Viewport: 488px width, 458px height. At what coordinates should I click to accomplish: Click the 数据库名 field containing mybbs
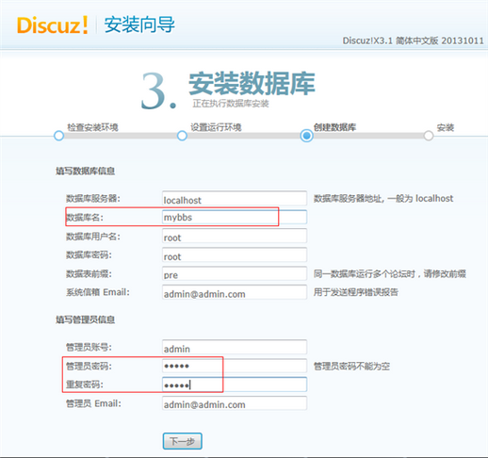pos(235,217)
